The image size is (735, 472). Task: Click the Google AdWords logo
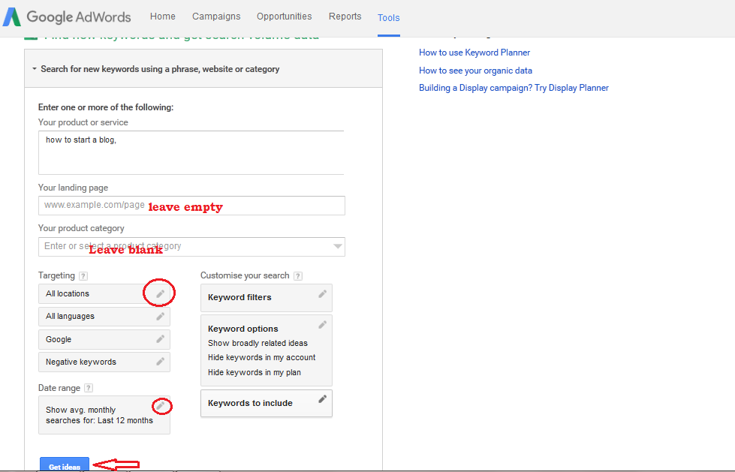click(66, 17)
